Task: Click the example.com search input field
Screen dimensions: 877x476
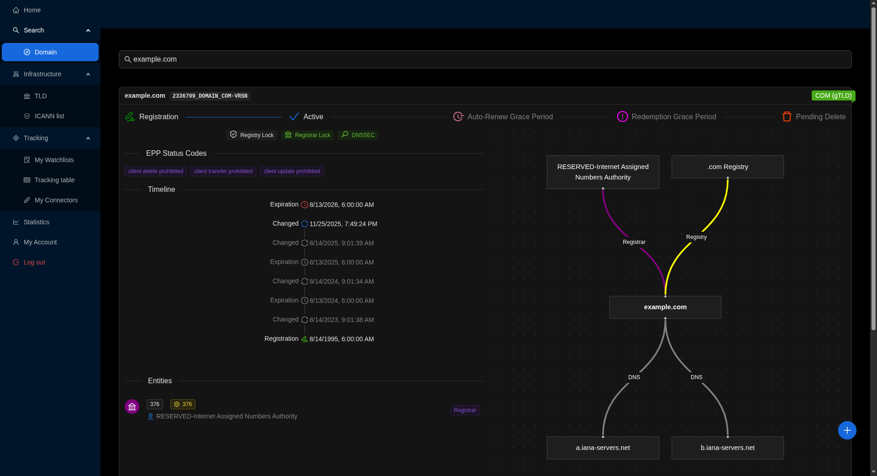Action: pyautogui.click(x=320, y=59)
